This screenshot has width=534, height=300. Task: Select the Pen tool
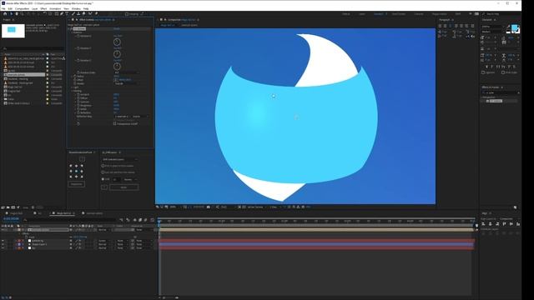[x=62, y=14]
